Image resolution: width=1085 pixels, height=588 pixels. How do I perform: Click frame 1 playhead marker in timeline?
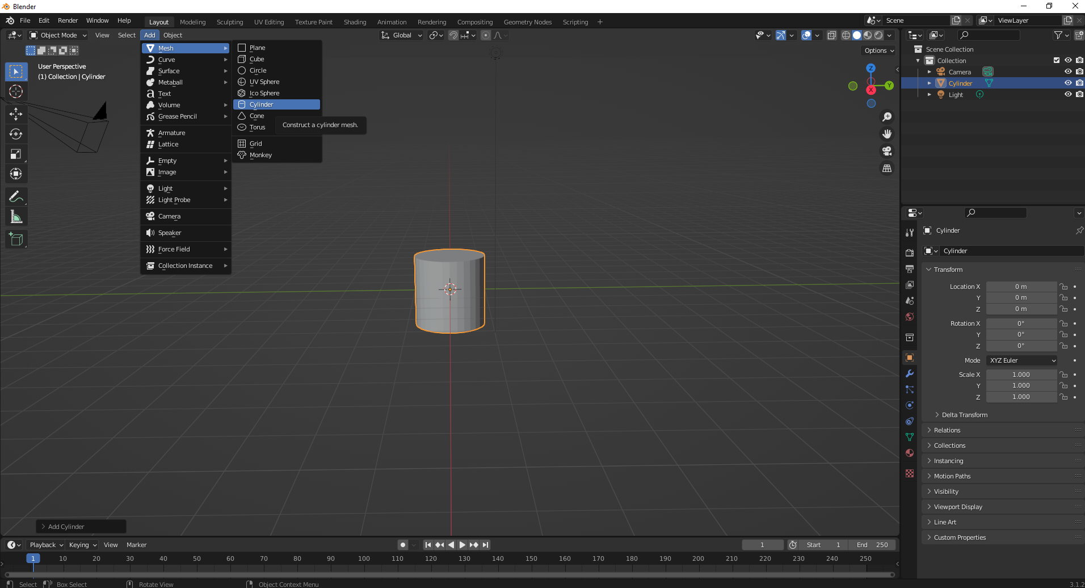pyautogui.click(x=33, y=558)
